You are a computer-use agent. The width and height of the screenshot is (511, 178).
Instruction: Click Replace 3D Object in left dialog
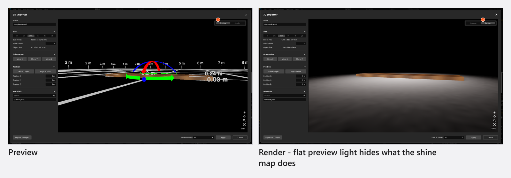(22, 138)
